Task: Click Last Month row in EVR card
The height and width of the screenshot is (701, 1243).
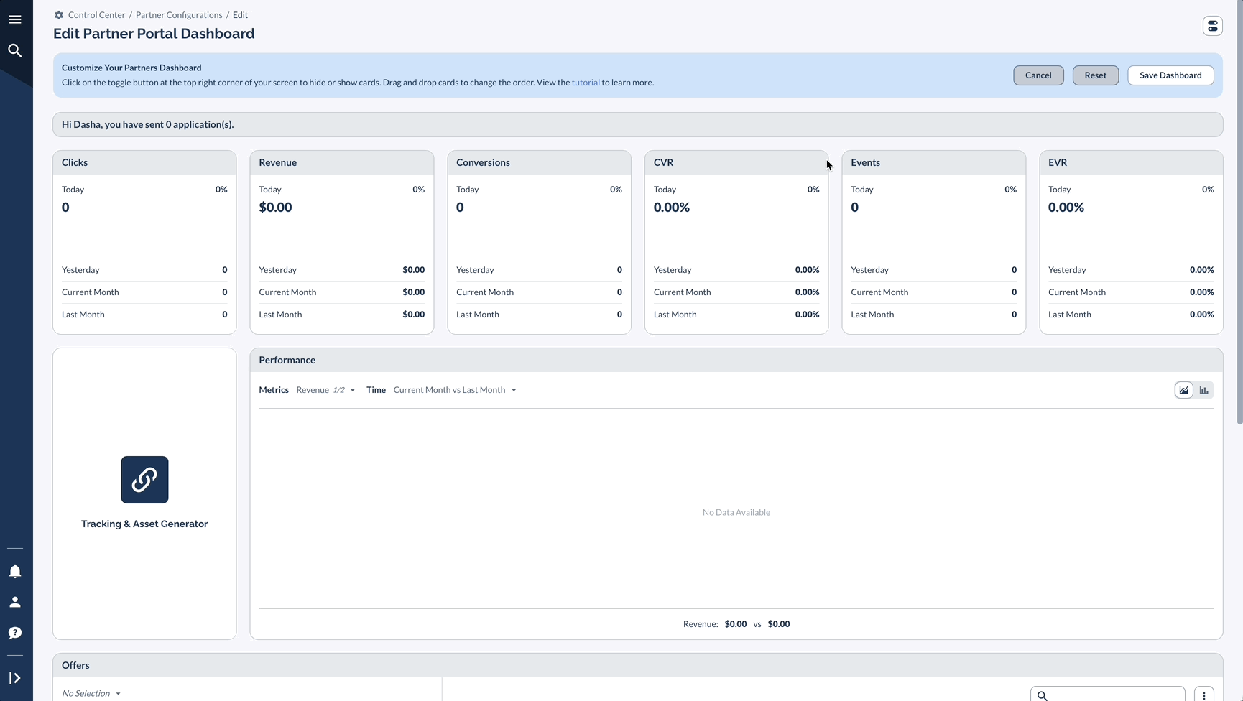Action: [x=1131, y=315]
